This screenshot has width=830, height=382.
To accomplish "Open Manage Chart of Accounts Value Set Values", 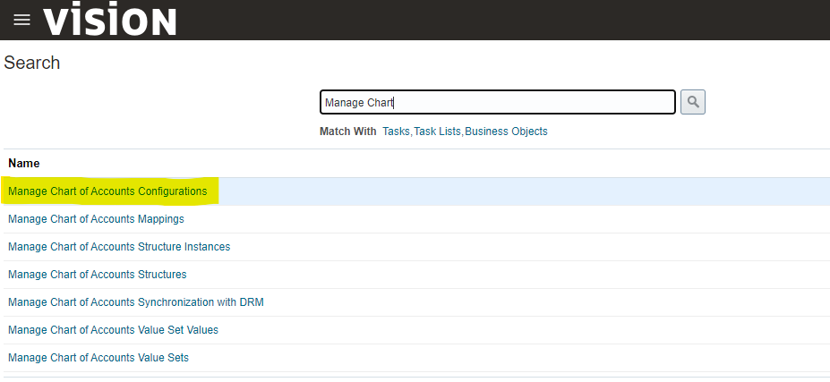I will click(113, 330).
